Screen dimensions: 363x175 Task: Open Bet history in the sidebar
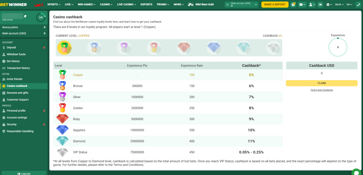point(24,61)
